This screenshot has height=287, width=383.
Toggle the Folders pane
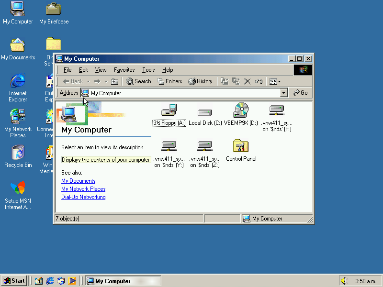click(169, 81)
